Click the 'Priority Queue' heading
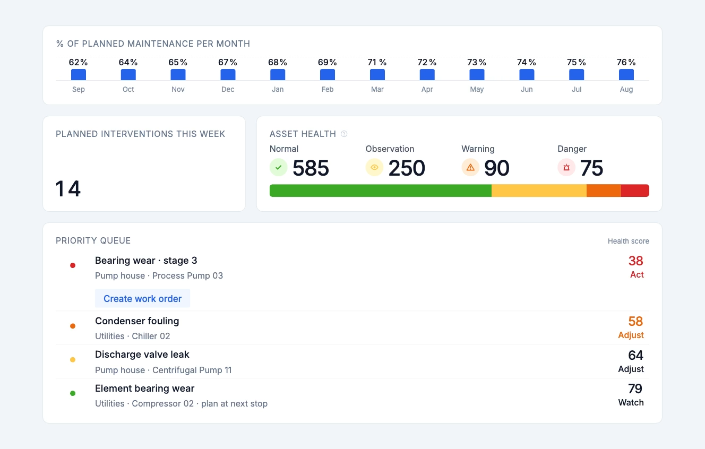The height and width of the screenshot is (449, 705). pos(93,240)
